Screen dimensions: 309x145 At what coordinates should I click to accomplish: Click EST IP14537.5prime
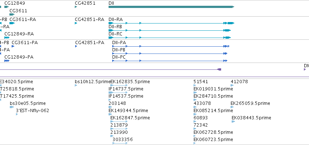(110, 100)
